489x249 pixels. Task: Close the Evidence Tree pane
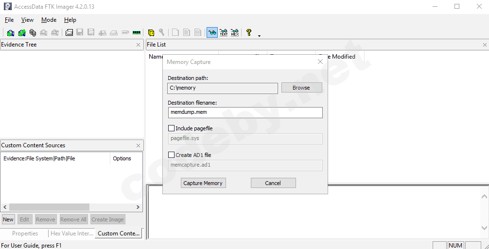pos(138,45)
